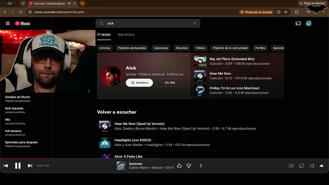Open the tab search dropdown

[23, 3]
